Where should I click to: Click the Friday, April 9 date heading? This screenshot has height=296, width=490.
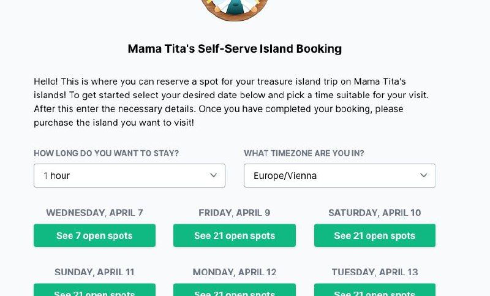coord(235,213)
